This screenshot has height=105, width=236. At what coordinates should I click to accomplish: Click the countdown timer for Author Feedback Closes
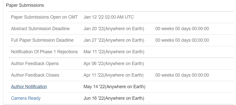[x=182, y=75]
